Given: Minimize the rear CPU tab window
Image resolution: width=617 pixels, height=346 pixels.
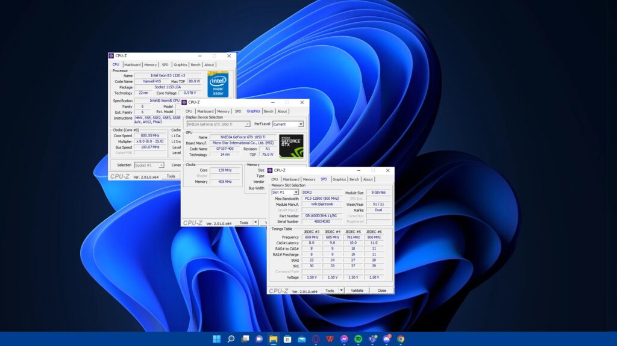Looking at the screenshot, I should 200,56.
